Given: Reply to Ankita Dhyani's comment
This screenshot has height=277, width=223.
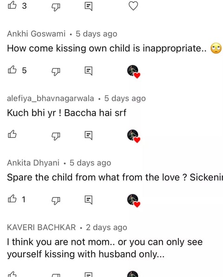Looking at the screenshot, I should (88, 200).
